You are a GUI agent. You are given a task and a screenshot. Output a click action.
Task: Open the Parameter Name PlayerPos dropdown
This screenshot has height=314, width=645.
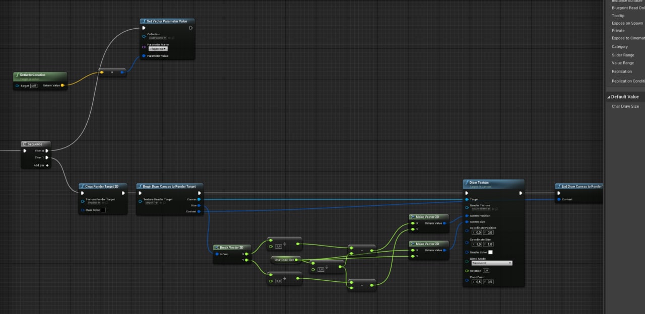click(x=158, y=49)
